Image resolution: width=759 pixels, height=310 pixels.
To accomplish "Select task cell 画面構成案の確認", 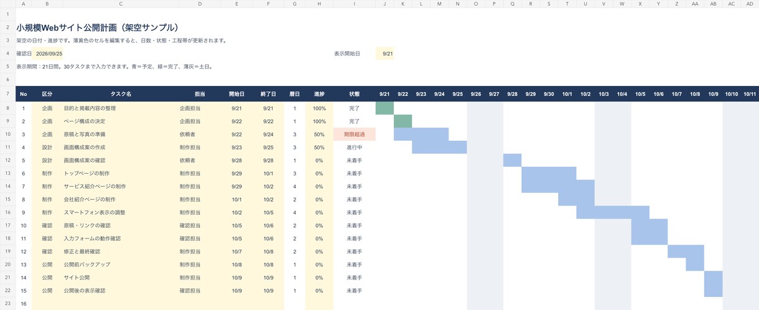I will [x=121, y=161].
